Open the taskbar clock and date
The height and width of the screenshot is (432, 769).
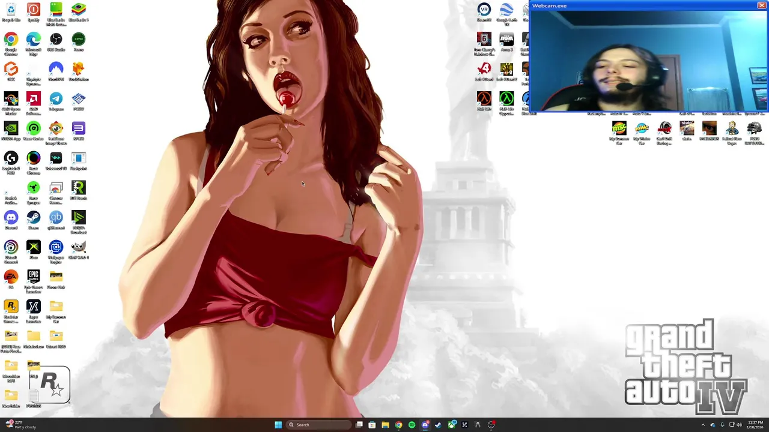pyautogui.click(x=755, y=425)
